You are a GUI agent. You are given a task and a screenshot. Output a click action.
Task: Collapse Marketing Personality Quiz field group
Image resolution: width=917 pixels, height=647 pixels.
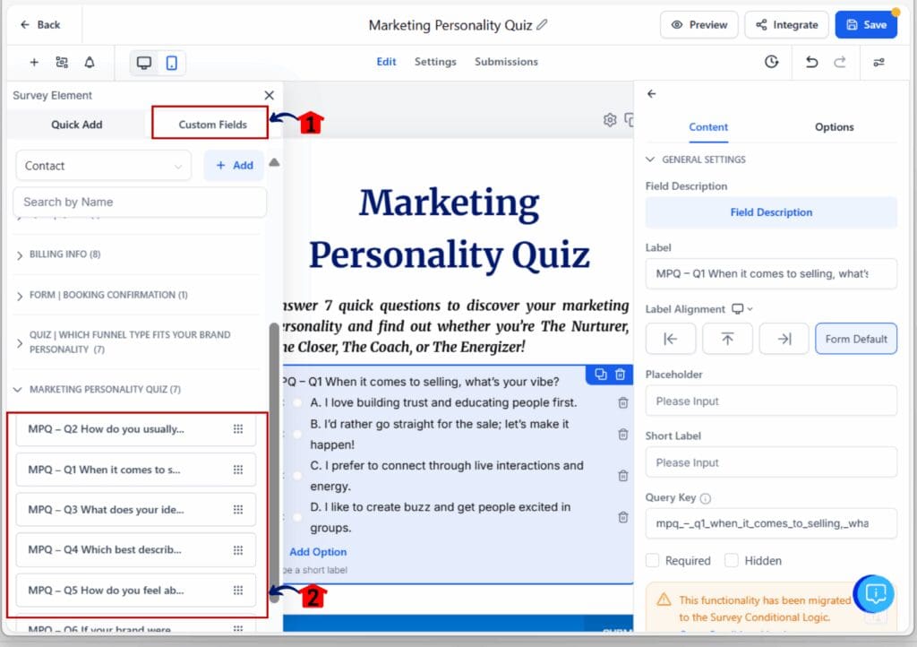(x=19, y=390)
